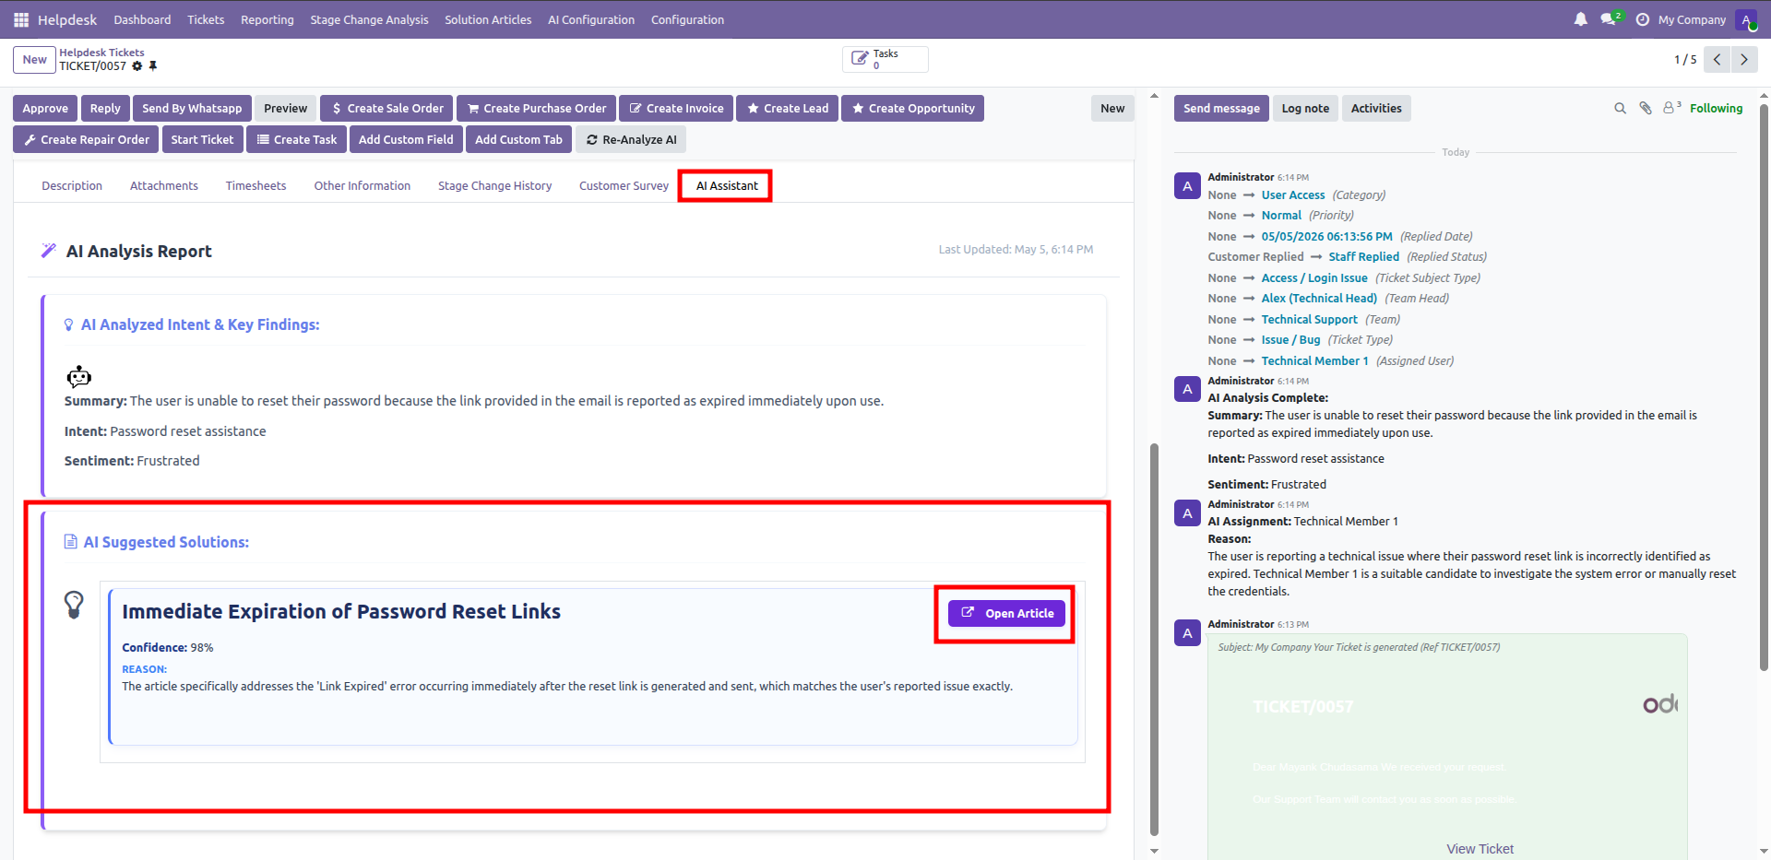Screen dimensions: 1771x860
Task: Open the user avatar menu
Action: click(x=1746, y=19)
